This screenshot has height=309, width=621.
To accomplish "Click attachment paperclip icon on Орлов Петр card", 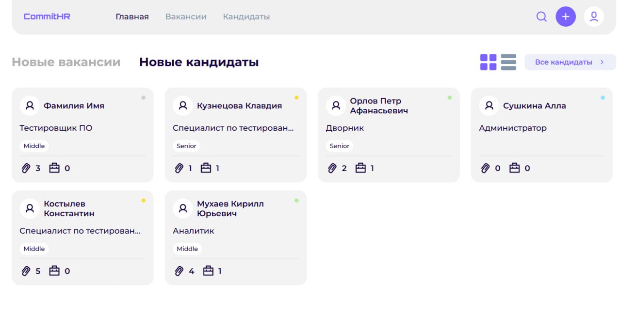I will (332, 168).
